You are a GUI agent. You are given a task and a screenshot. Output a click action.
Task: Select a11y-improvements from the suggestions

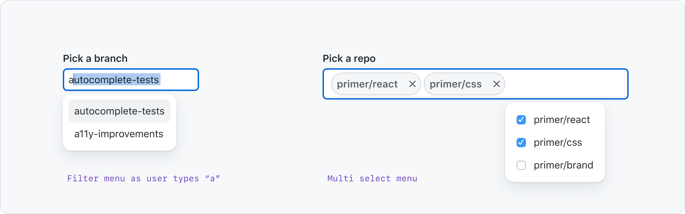coord(118,134)
